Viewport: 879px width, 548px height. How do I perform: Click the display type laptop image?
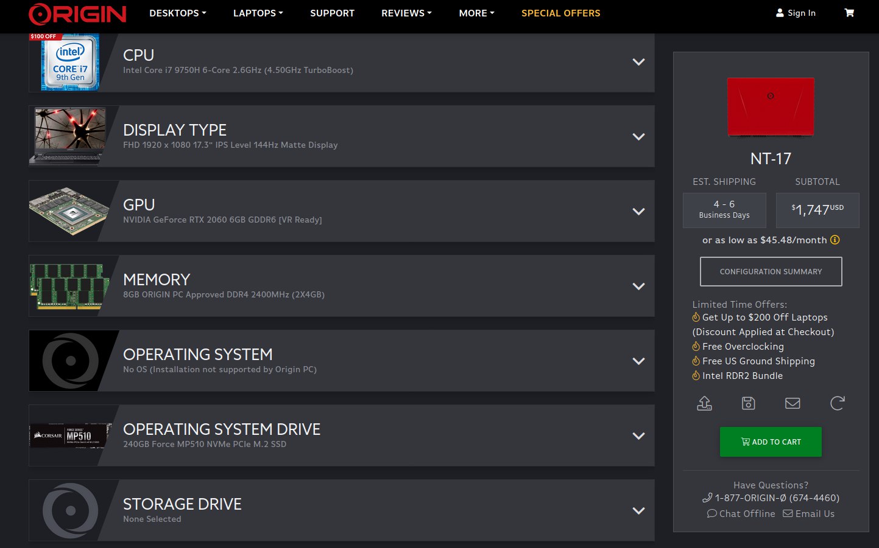pos(71,136)
